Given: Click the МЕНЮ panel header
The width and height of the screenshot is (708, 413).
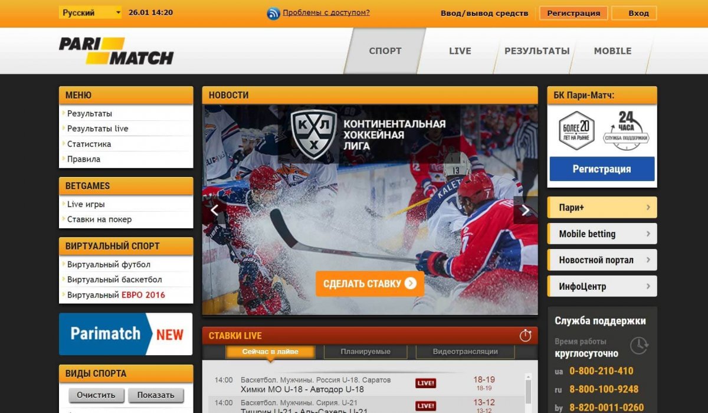Looking at the screenshot, I should point(126,95).
